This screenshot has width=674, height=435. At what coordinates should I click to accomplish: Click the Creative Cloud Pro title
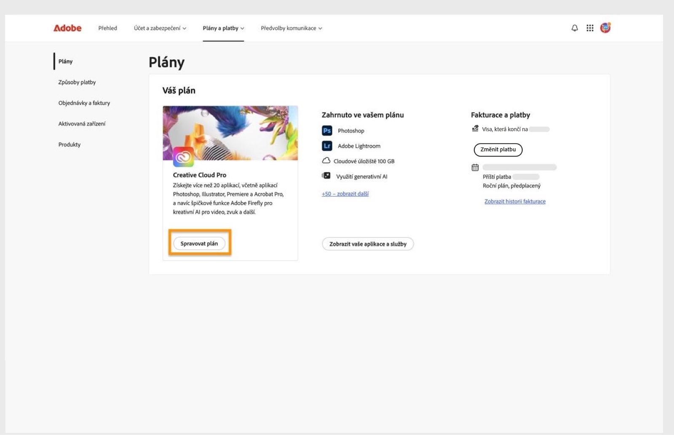coord(200,175)
